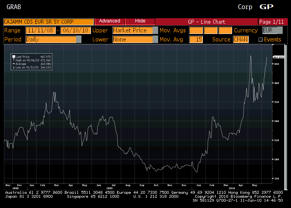The image size is (291, 208).
Task: Click the 471.060 high value in legend
Action: click(45, 60)
